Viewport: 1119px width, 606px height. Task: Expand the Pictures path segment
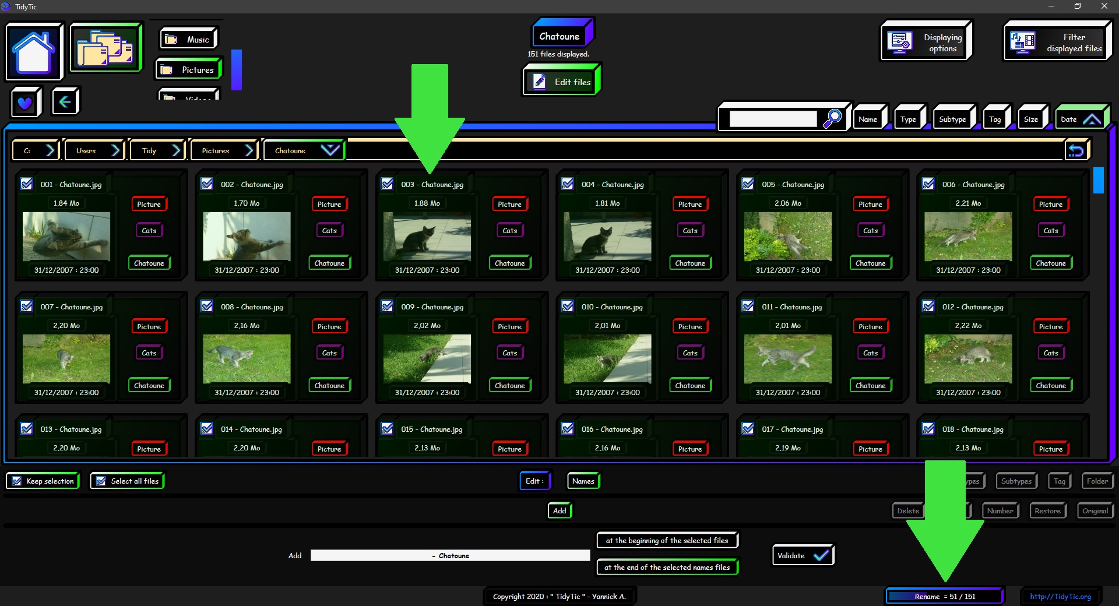coord(224,150)
